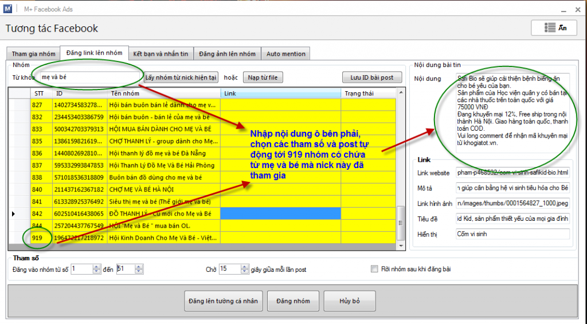
Task: Click the highlighted Link cell of row 842
Action: (281, 213)
